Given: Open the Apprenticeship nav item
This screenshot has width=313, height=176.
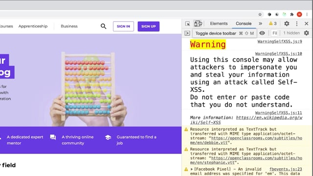Looking at the screenshot, I should (x=33, y=26).
